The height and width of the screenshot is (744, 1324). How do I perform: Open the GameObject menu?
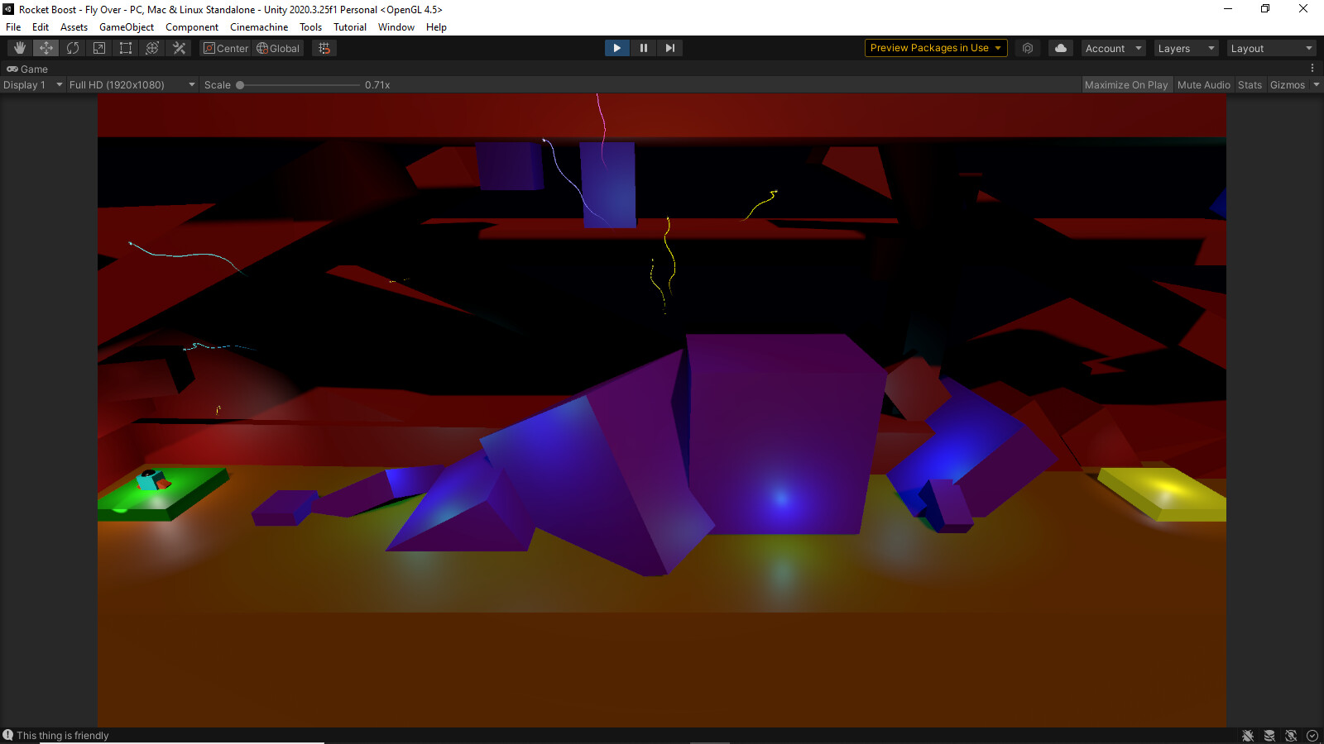[126, 27]
